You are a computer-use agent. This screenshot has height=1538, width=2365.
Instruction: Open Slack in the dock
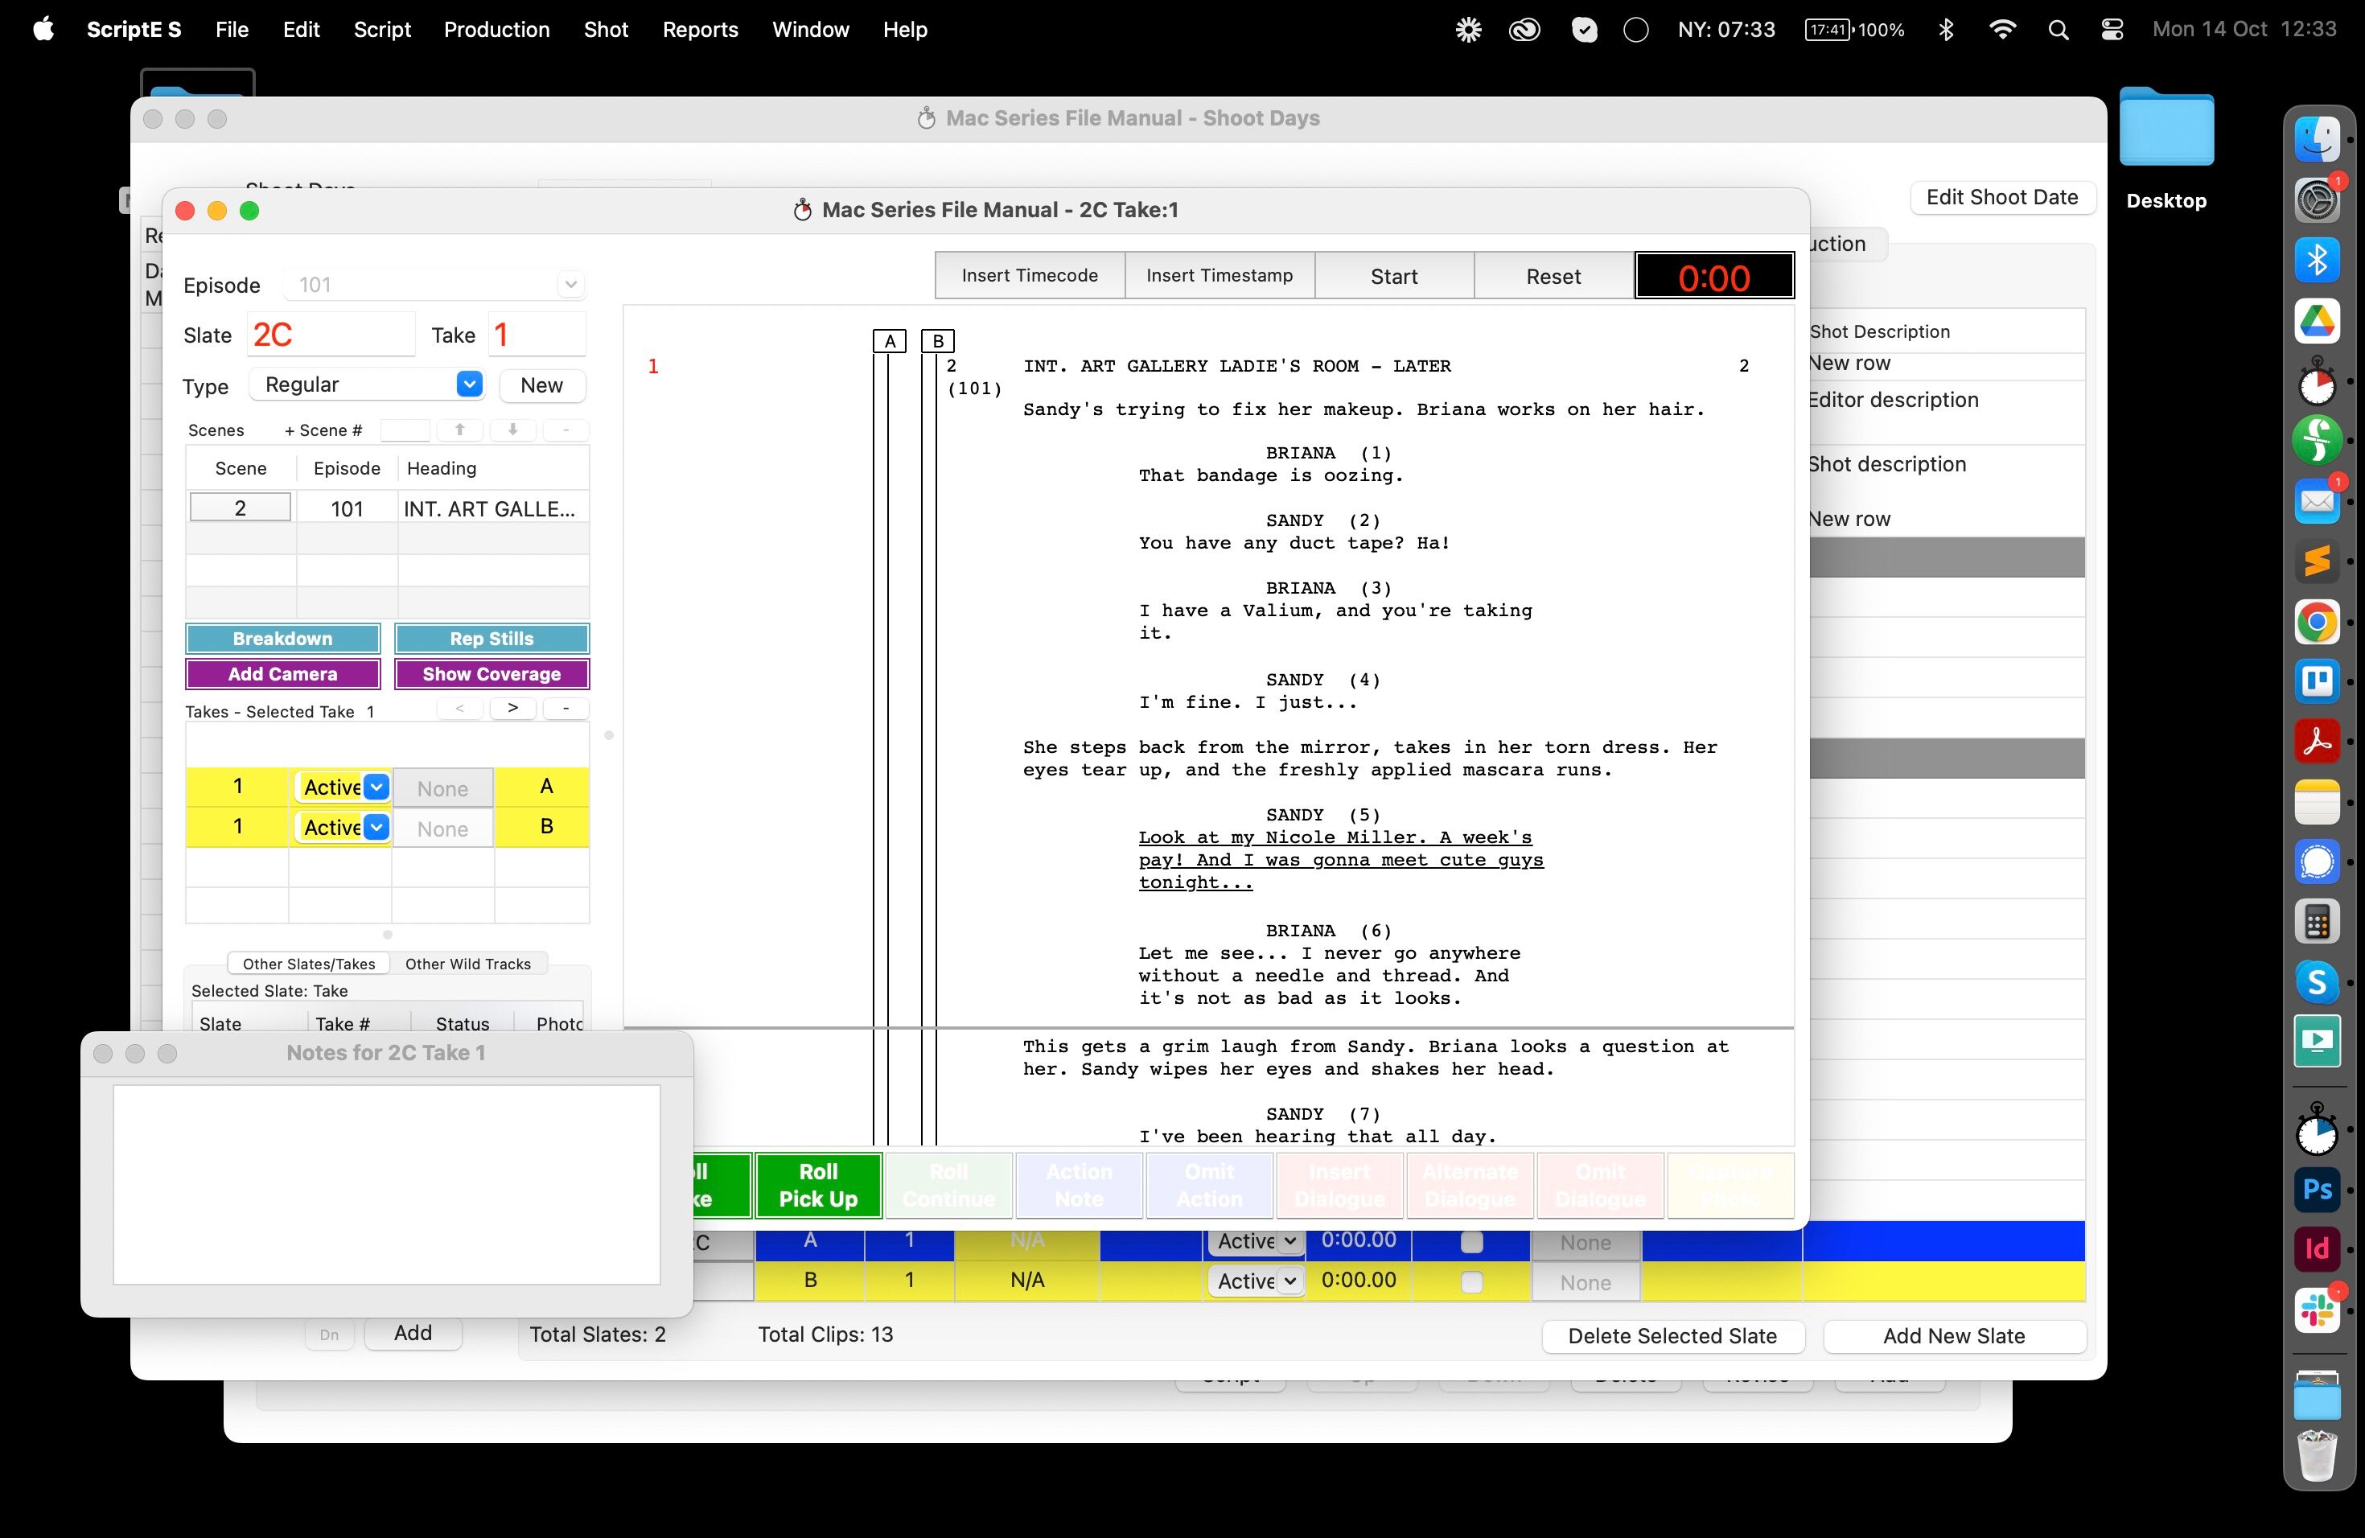(2316, 1309)
